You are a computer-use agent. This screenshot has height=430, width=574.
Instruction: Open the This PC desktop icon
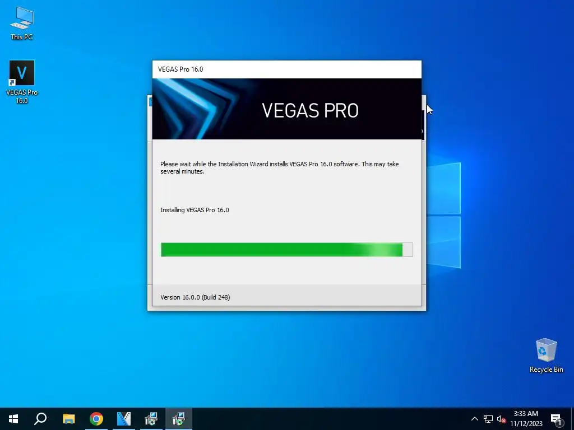22,23
